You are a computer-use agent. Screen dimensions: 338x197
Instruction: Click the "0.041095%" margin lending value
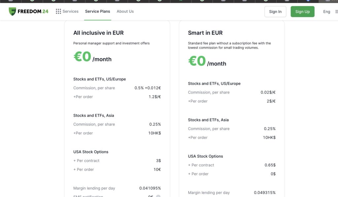pyautogui.click(x=150, y=188)
